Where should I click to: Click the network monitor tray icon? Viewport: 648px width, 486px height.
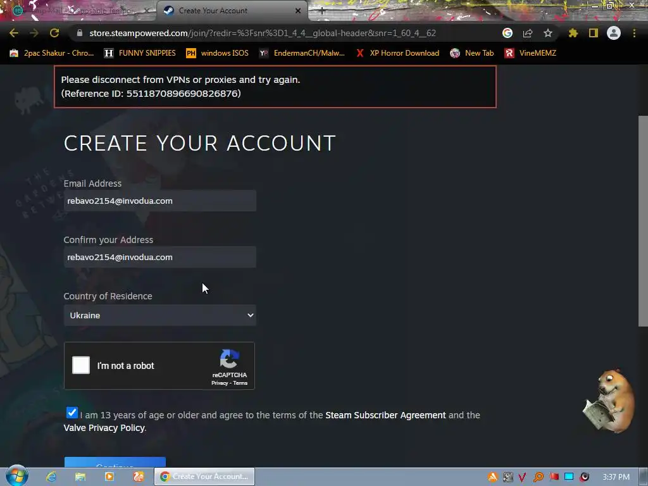569,477
